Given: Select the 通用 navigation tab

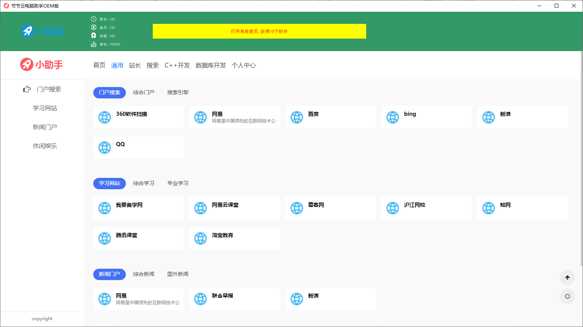Looking at the screenshot, I should click(117, 65).
